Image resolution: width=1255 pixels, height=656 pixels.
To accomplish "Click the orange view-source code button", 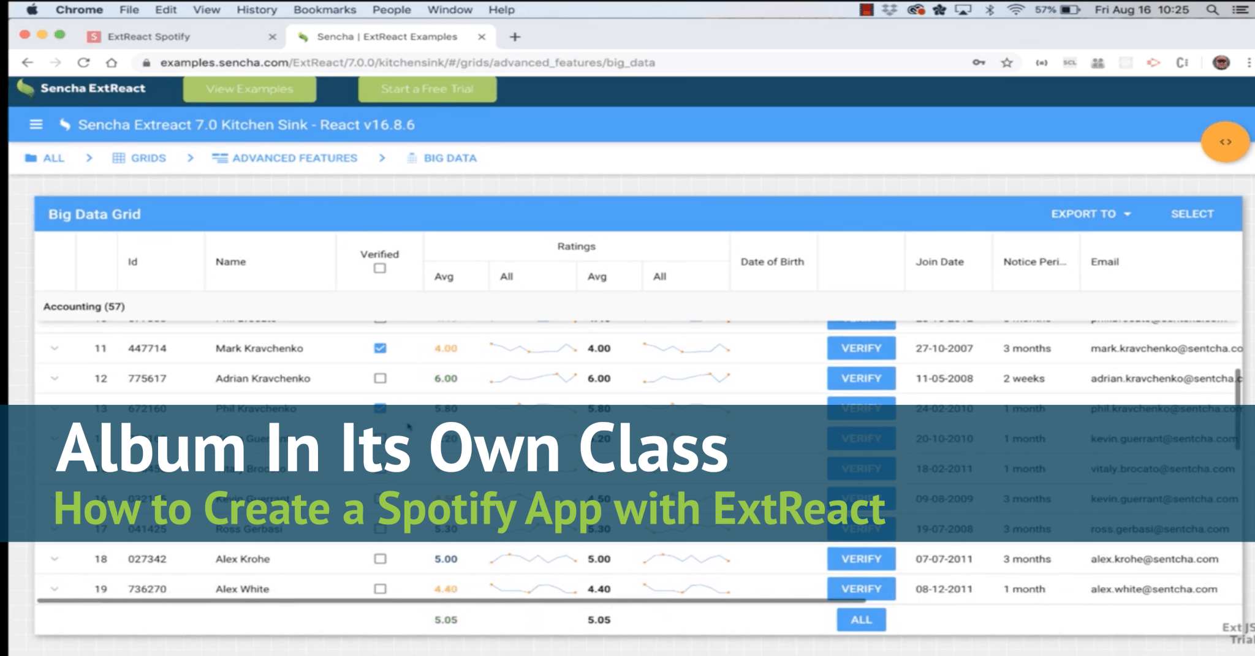I will (x=1226, y=142).
